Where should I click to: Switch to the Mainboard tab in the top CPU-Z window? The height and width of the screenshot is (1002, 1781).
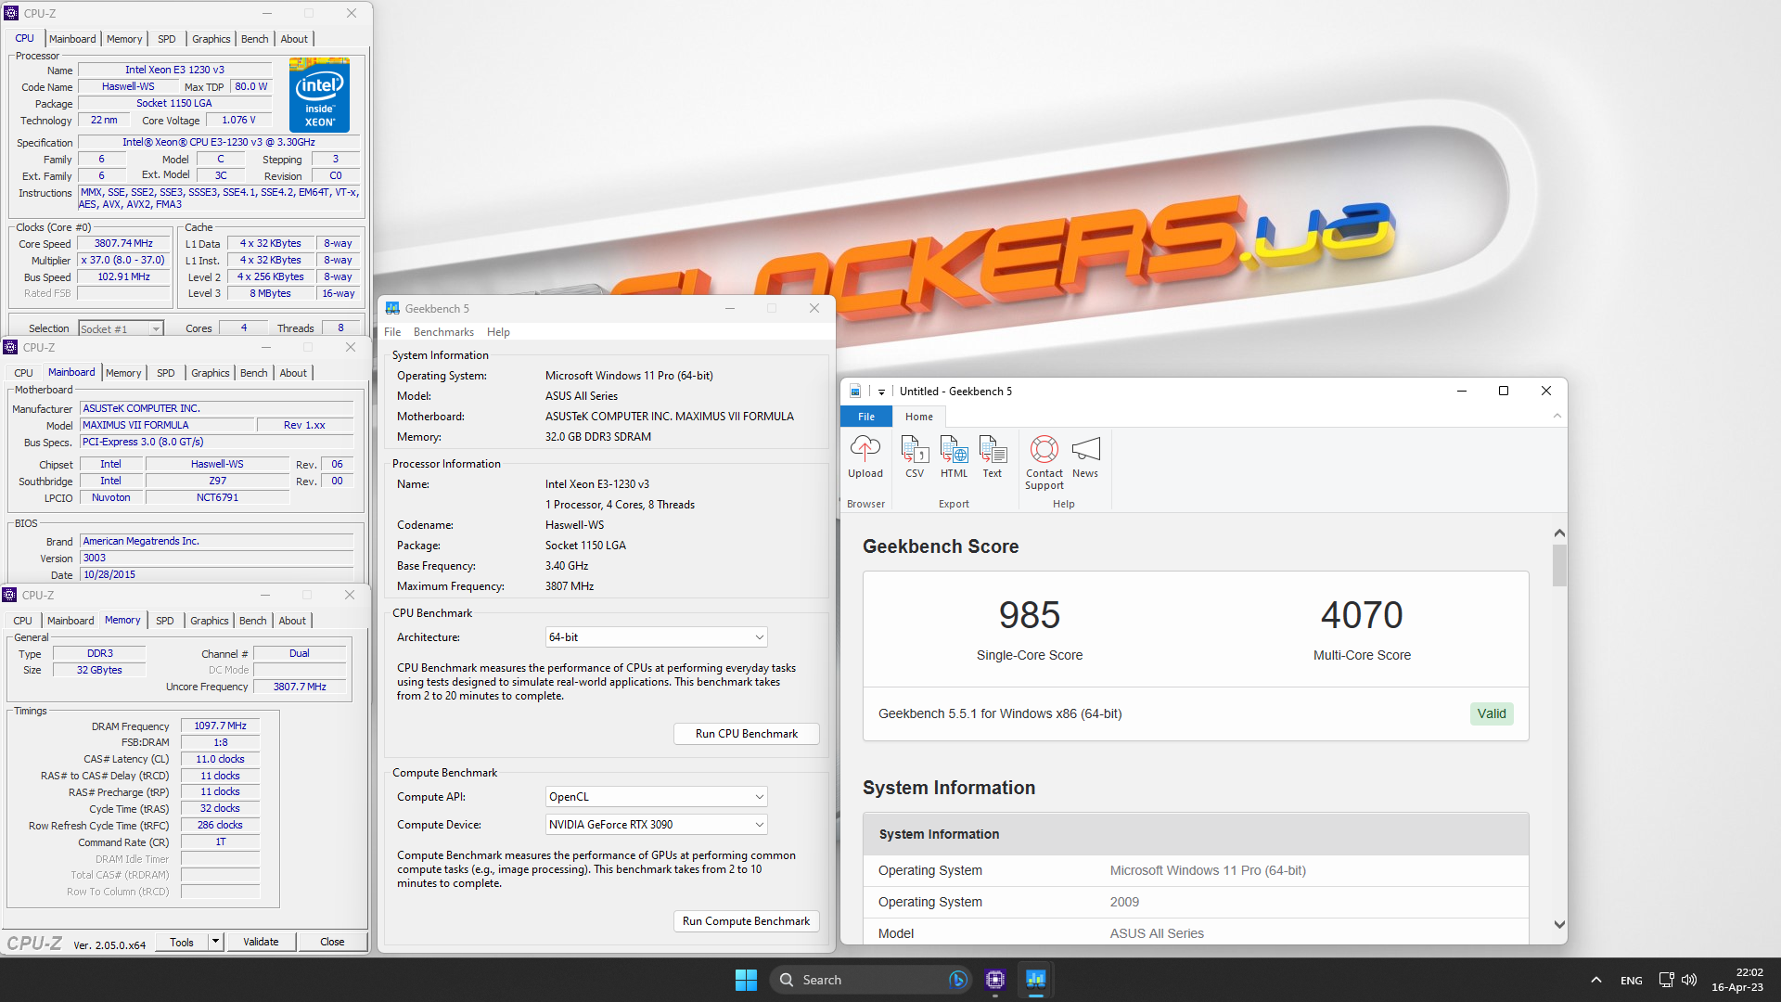click(x=72, y=39)
